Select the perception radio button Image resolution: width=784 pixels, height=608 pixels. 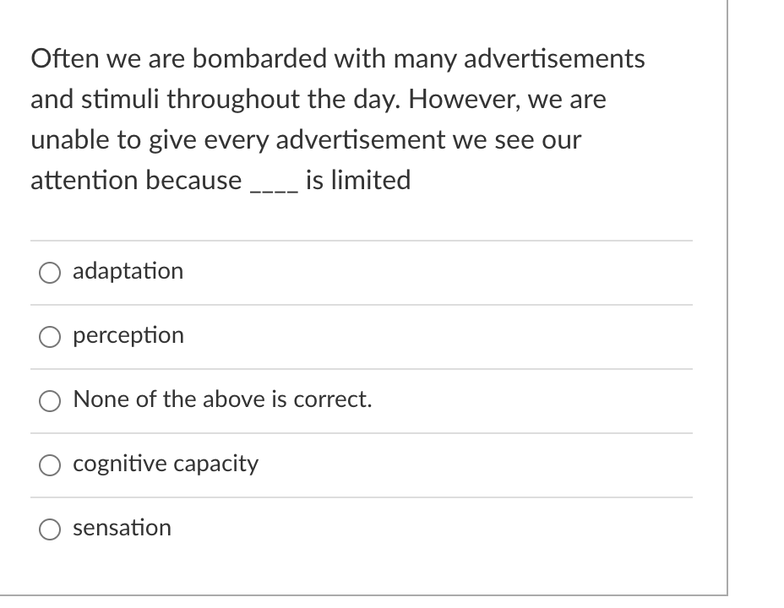point(50,336)
